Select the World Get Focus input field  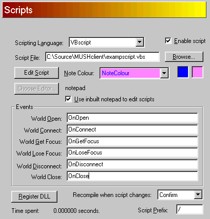pyautogui.click(x=132, y=141)
